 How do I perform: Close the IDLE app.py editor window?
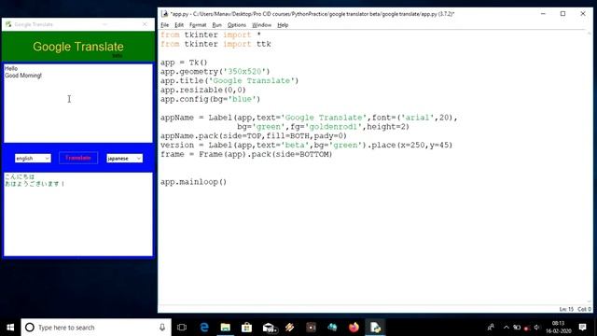click(x=583, y=14)
